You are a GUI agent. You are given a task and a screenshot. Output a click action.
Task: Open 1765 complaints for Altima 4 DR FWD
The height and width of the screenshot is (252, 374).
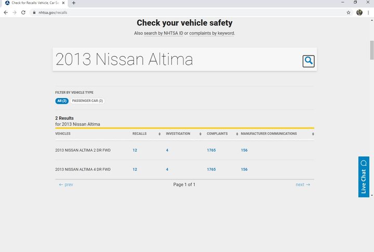point(211,169)
